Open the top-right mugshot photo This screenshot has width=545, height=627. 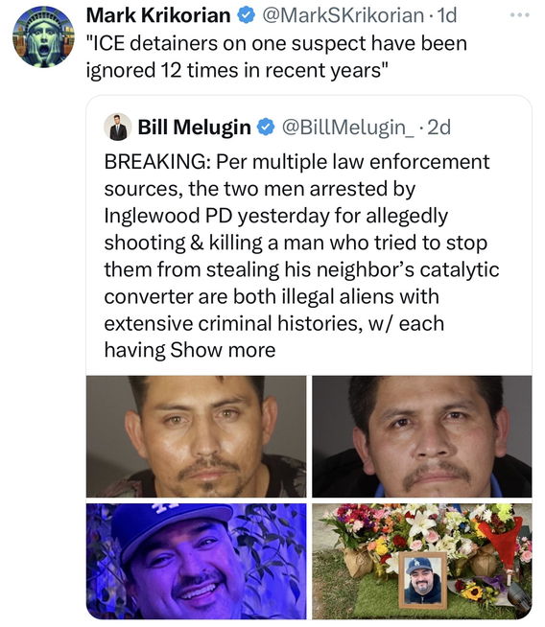click(x=422, y=436)
